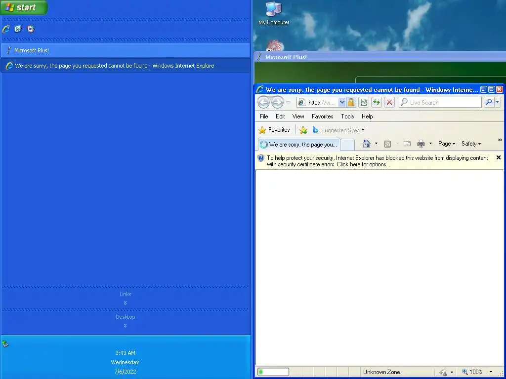The height and width of the screenshot is (379, 506).
Task: Click Unknown Zone in status bar
Action: click(381, 372)
